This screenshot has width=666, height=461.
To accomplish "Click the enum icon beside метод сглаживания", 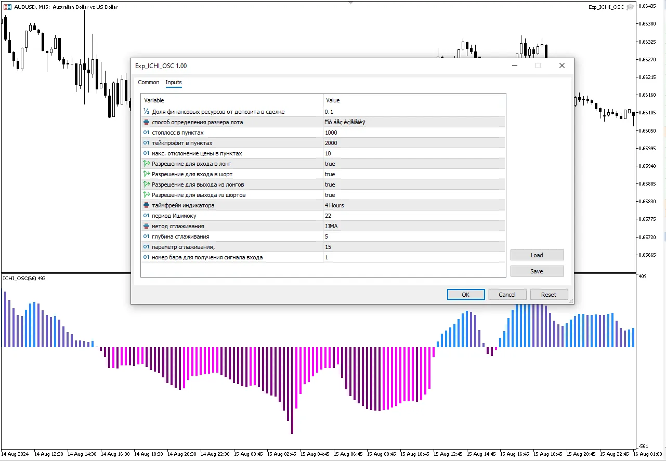I will [x=146, y=226].
